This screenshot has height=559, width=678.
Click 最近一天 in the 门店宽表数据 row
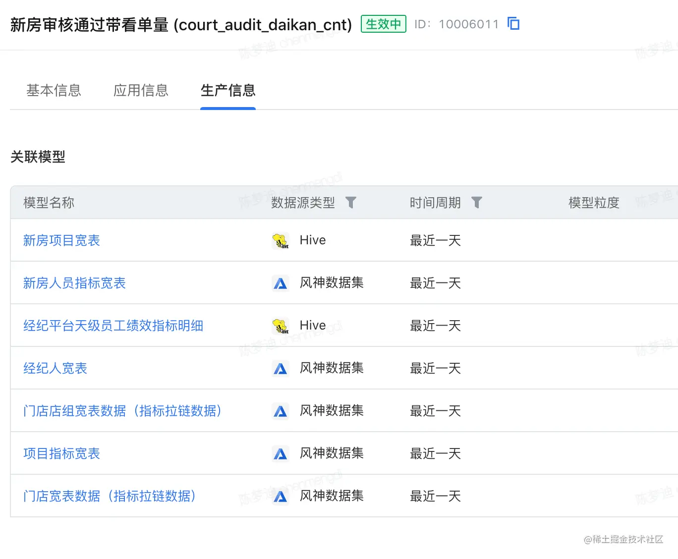click(435, 496)
